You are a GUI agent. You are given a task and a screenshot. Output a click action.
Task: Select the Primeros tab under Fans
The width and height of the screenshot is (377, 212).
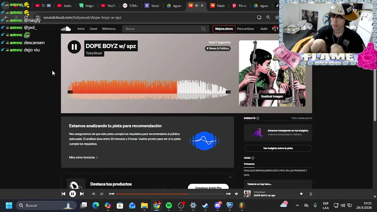pyautogui.click(x=249, y=164)
